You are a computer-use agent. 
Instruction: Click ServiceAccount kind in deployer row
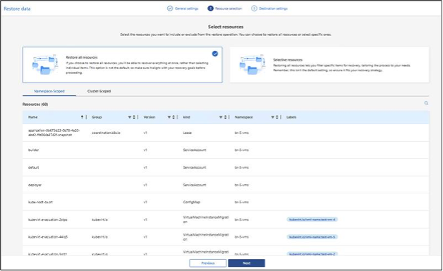(195, 185)
